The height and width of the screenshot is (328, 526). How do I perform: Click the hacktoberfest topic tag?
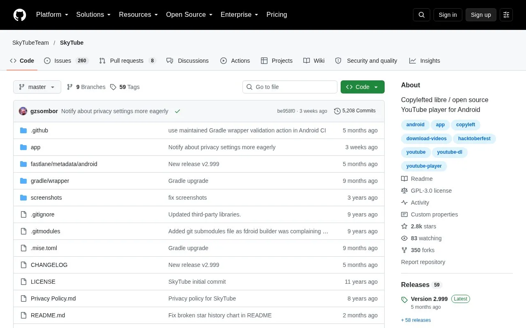click(x=474, y=139)
